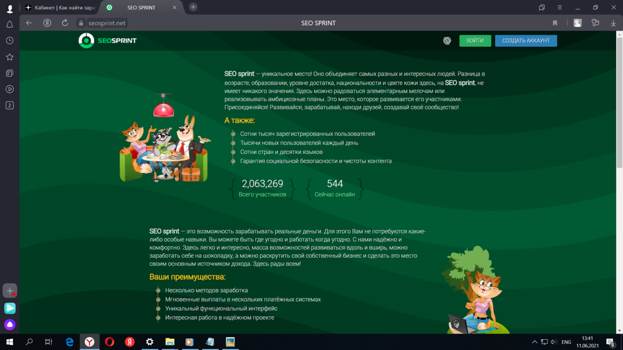Adjust volume via tray speaker icon

coord(554,342)
